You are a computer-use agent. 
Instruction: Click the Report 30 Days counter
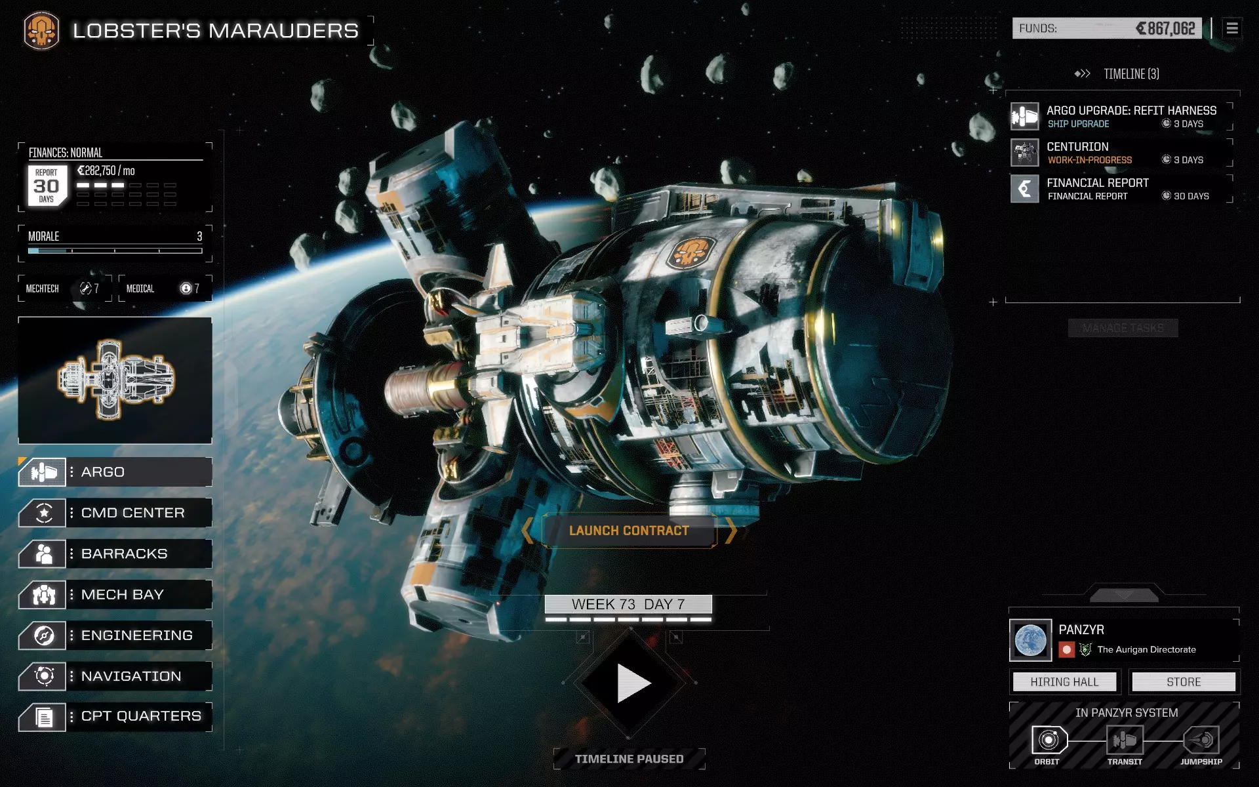(x=47, y=186)
